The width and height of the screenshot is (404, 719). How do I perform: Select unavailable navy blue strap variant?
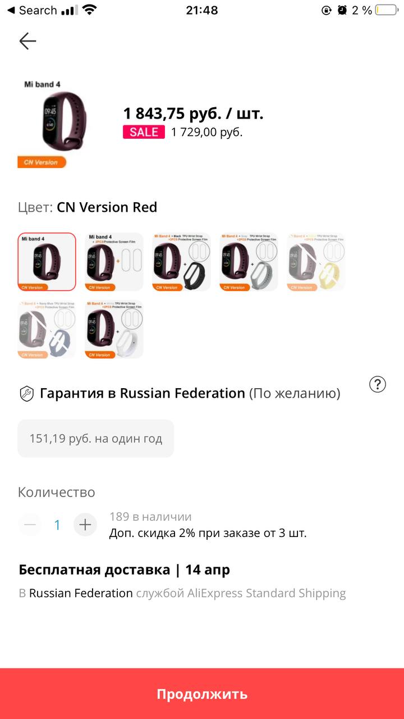[47, 329]
